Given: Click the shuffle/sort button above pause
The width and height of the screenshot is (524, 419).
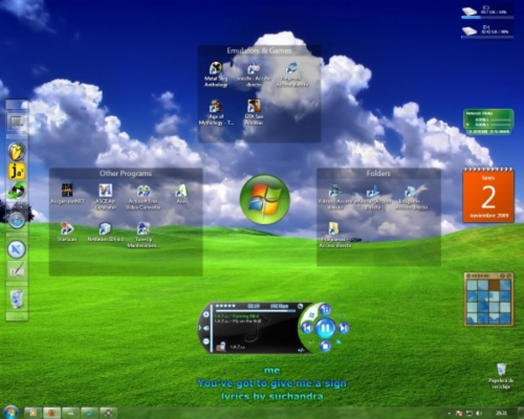Looking at the screenshot, I should [325, 309].
